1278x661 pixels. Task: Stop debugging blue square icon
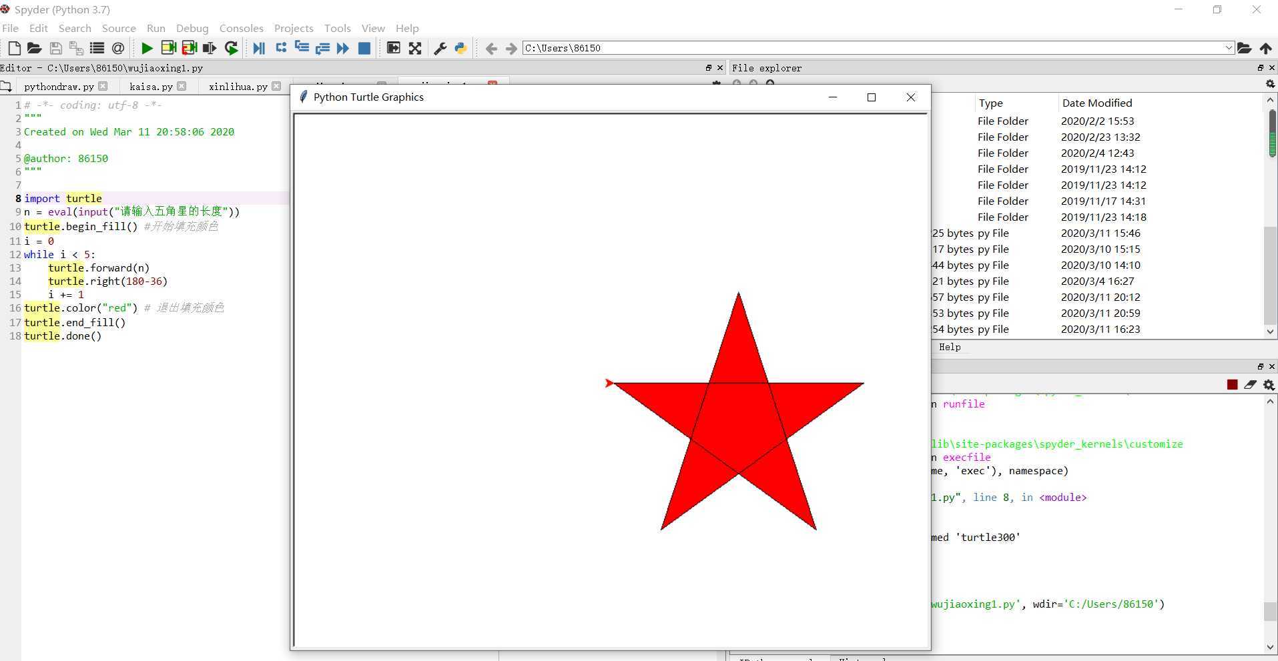364,48
